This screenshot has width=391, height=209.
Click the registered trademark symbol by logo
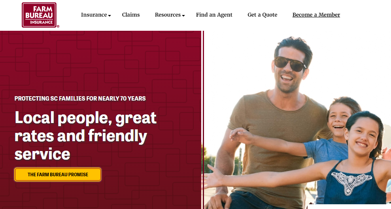(x=58, y=26)
